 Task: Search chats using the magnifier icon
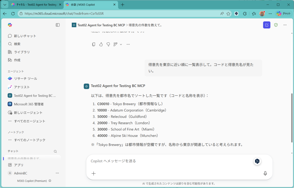55,151
